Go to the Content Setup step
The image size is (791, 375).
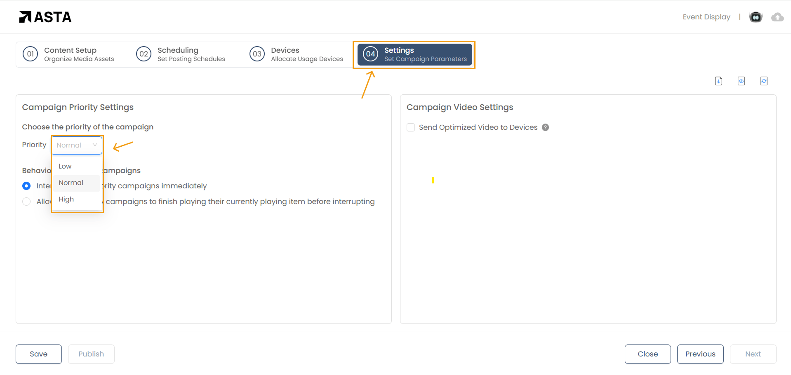coord(70,54)
